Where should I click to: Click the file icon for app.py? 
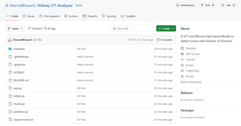tap(10, 88)
